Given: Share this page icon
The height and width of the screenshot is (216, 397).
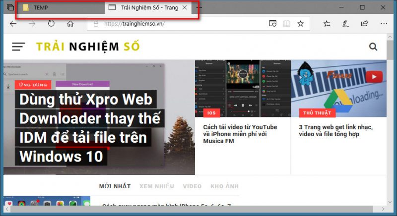Looking at the screenshot, I should [364, 24].
